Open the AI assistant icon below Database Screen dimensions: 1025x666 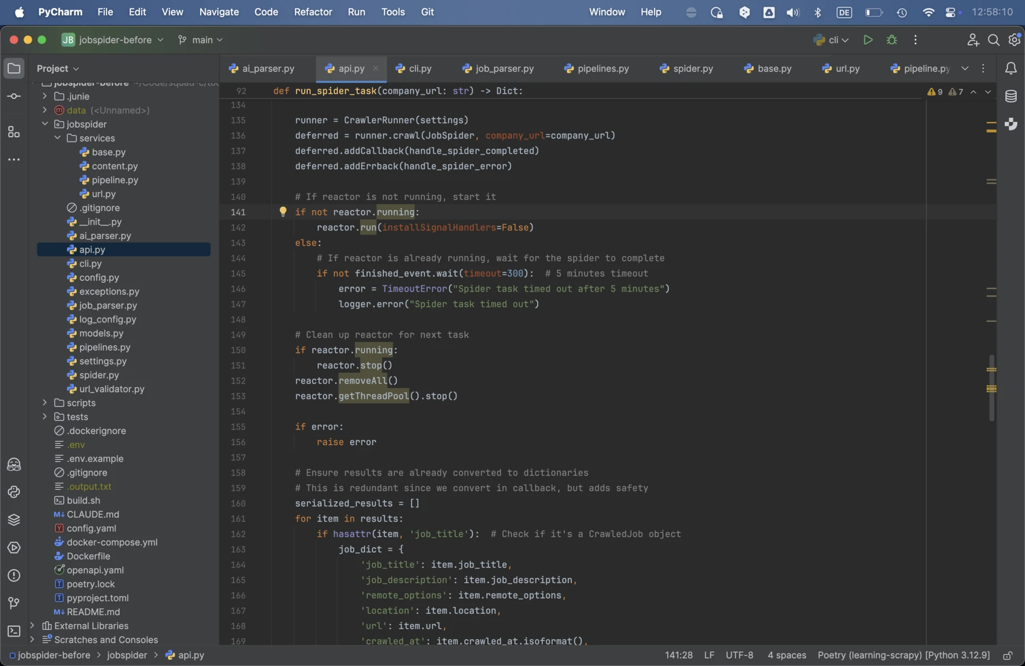[x=1011, y=124]
